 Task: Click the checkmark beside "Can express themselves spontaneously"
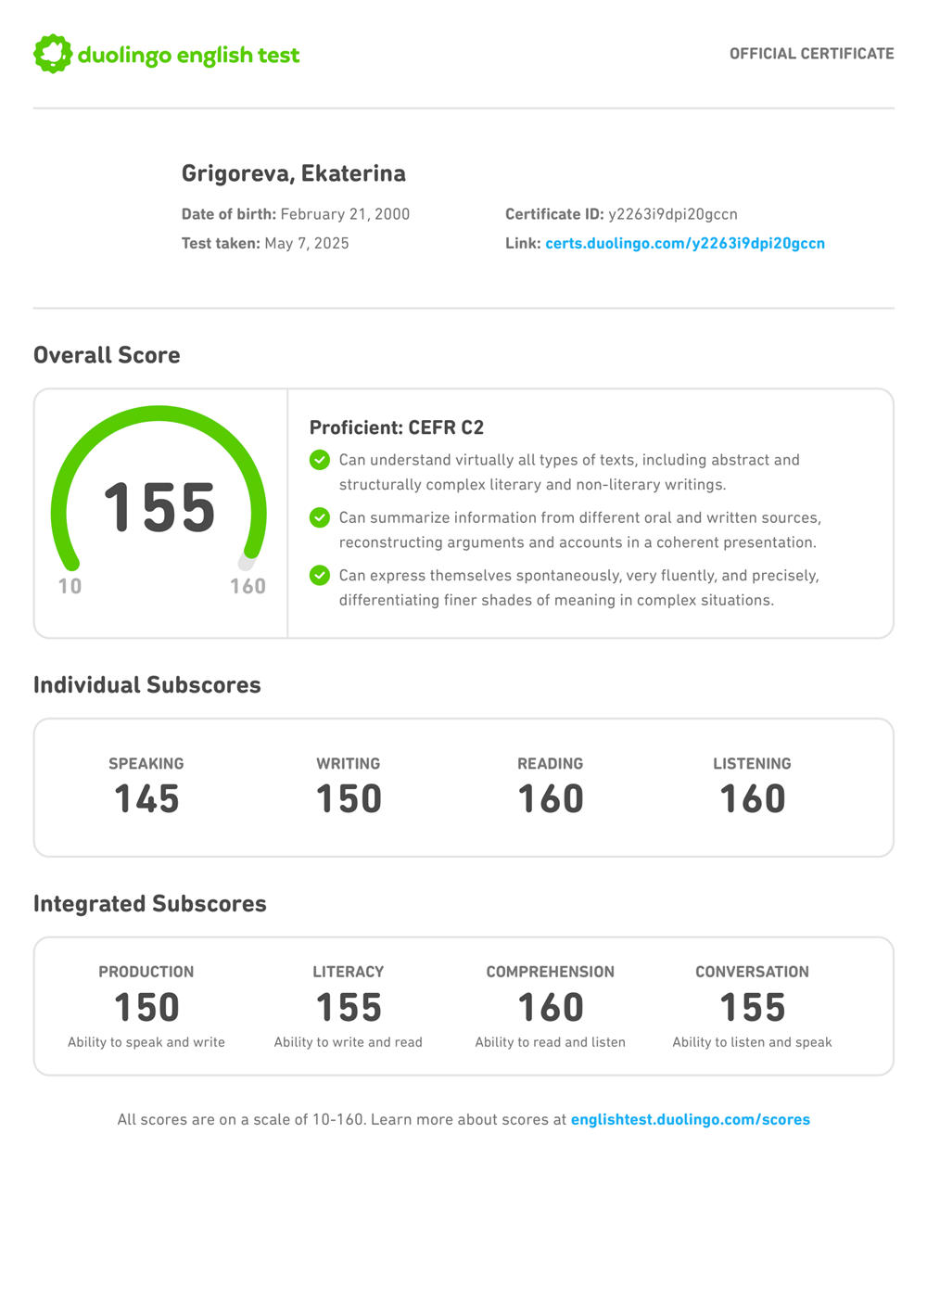tap(320, 576)
